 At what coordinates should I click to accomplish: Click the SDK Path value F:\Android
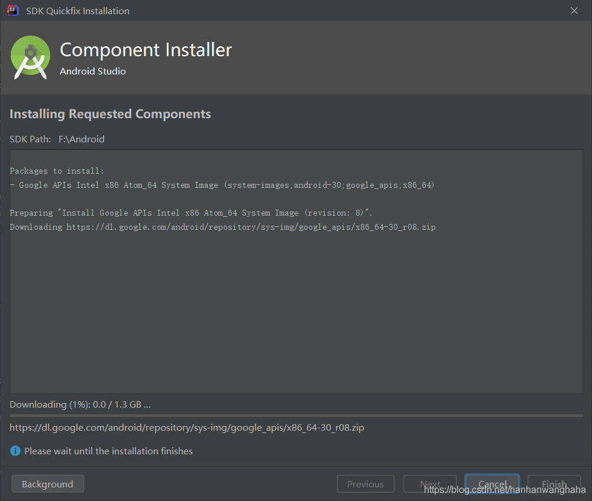(x=81, y=139)
